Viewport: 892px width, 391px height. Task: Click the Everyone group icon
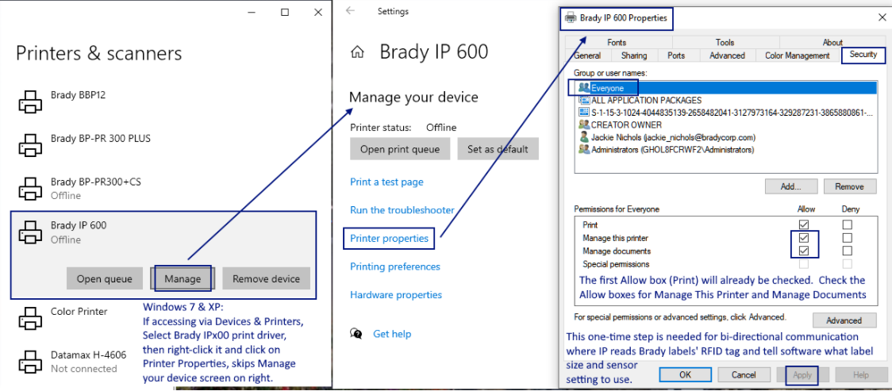pos(583,88)
